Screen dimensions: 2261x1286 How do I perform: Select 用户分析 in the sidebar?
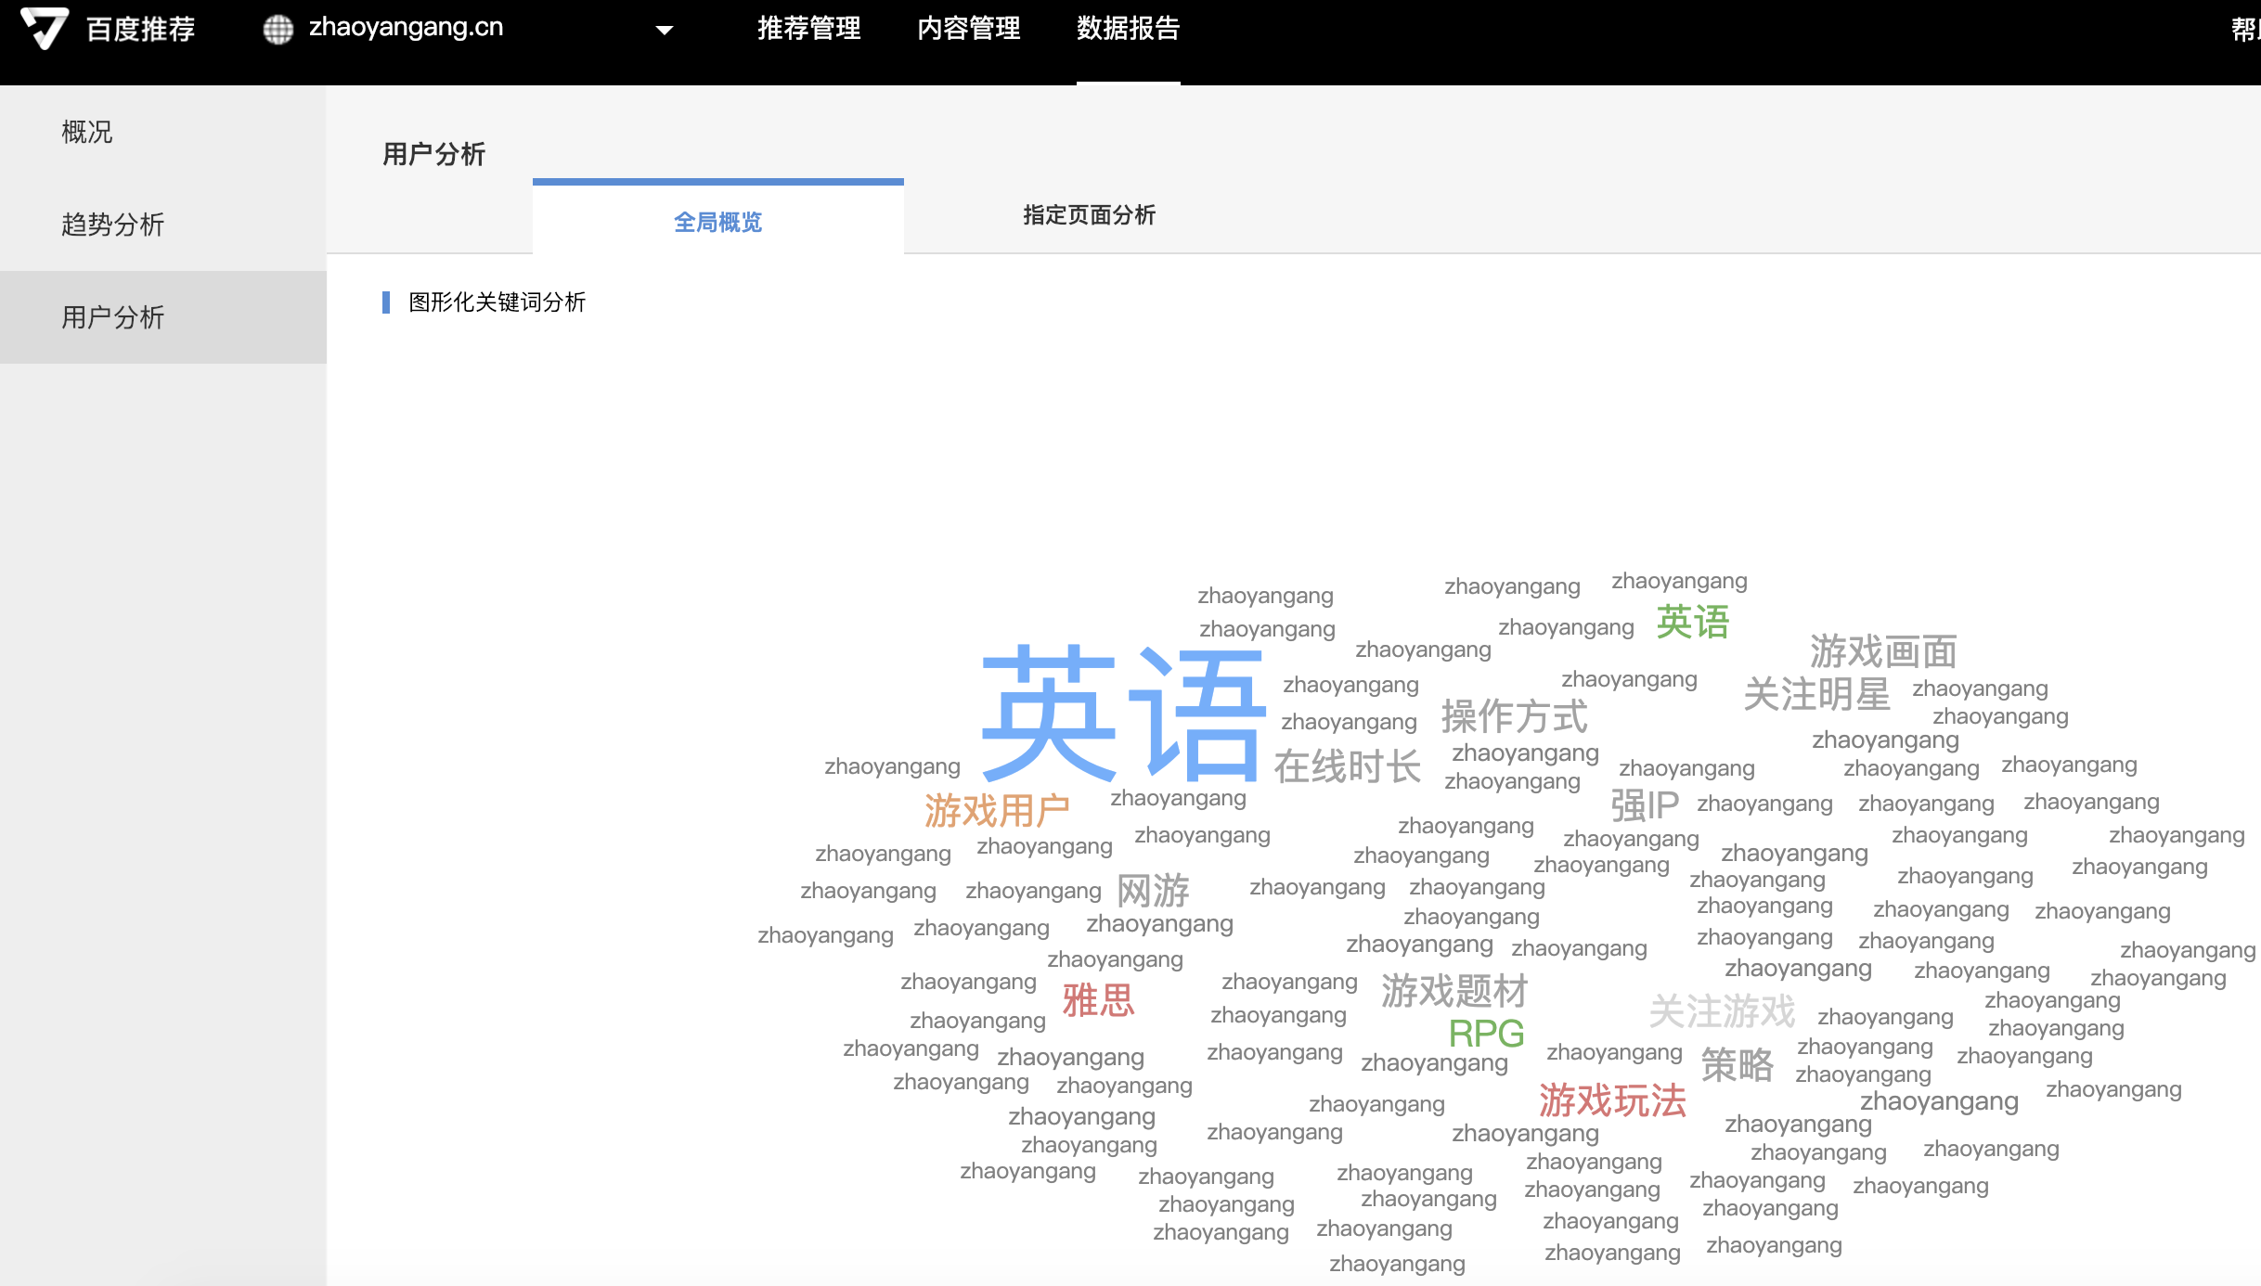(113, 317)
